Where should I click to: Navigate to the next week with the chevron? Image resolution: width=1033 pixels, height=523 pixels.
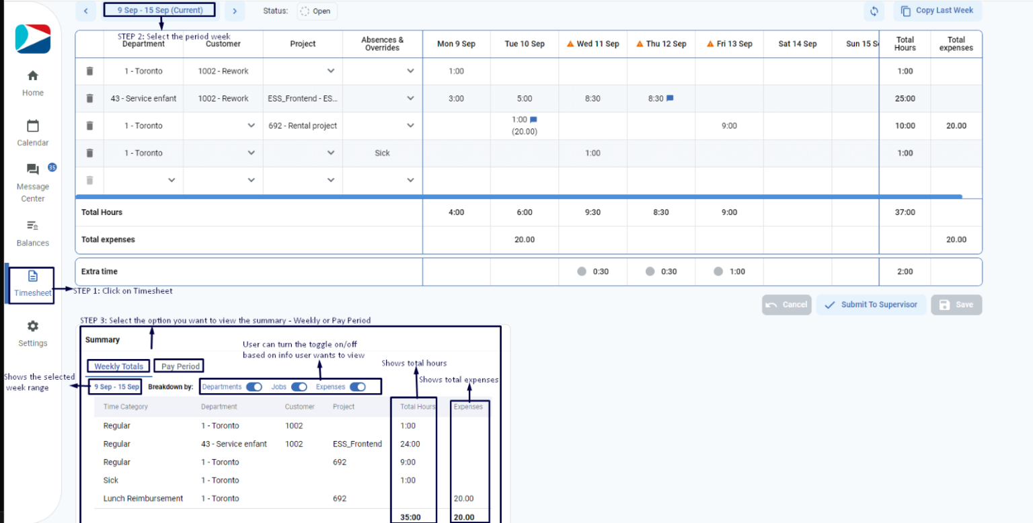click(234, 11)
